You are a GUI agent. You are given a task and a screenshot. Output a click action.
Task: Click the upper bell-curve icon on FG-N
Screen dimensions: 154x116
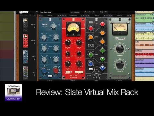click(x=50, y=36)
